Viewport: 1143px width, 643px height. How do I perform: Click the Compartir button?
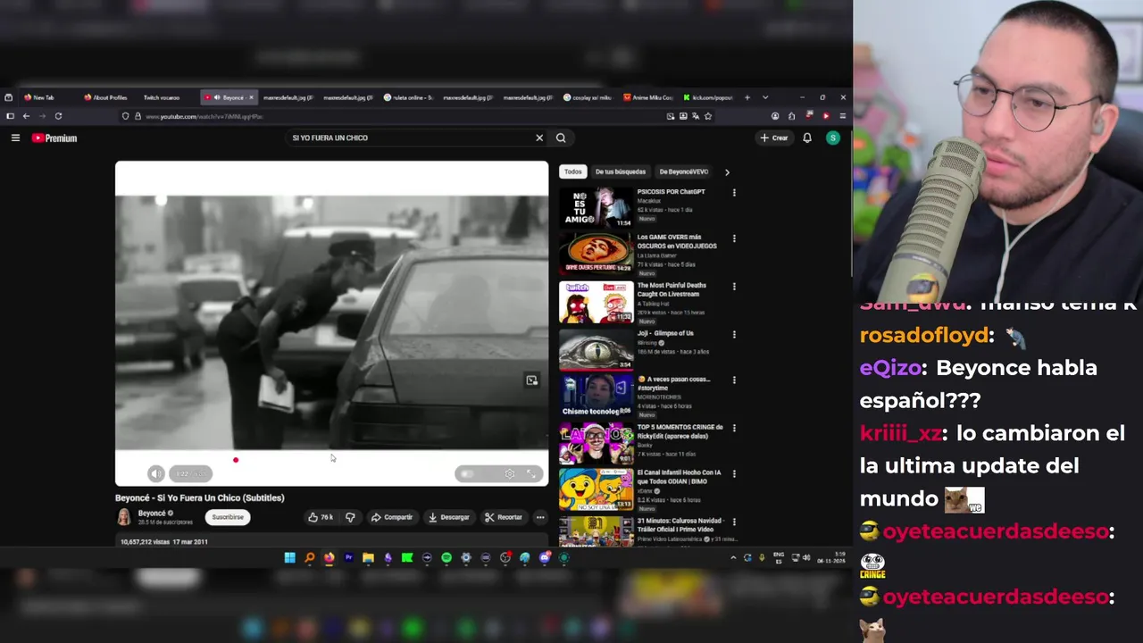click(392, 517)
